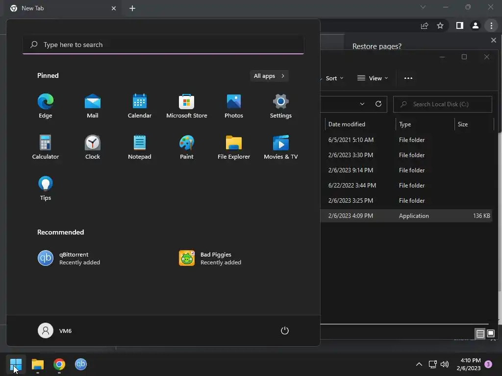Switch File Explorer to large thumbnails view
The width and height of the screenshot is (502, 376).
click(490, 334)
